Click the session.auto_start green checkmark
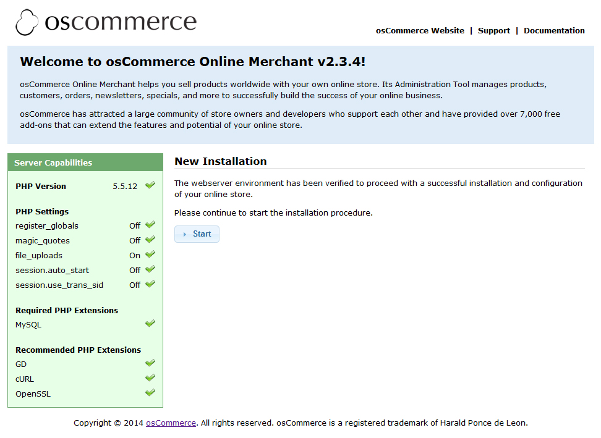 [x=150, y=269]
